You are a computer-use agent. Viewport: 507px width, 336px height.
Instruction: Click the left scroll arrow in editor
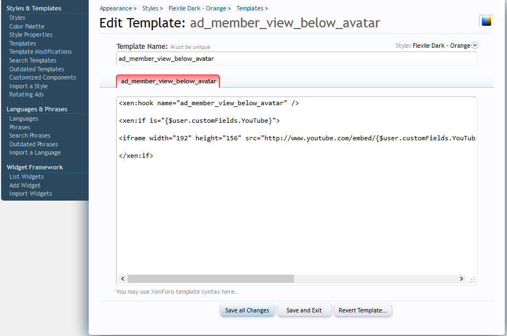pos(123,278)
